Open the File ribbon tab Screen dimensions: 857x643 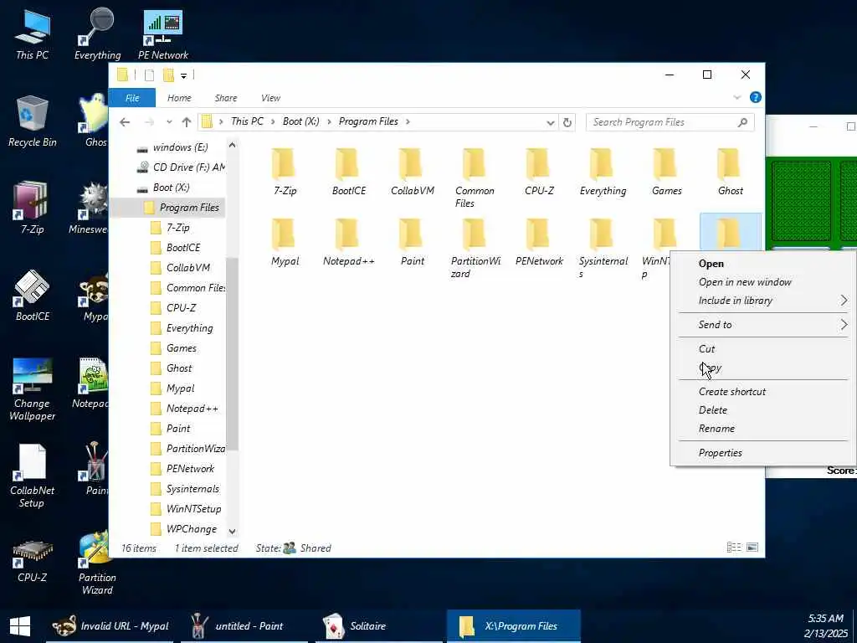pyautogui.click(x=132, y=98)
